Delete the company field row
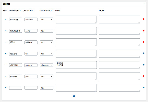The image size is (148, 102). tap(6, 19)
